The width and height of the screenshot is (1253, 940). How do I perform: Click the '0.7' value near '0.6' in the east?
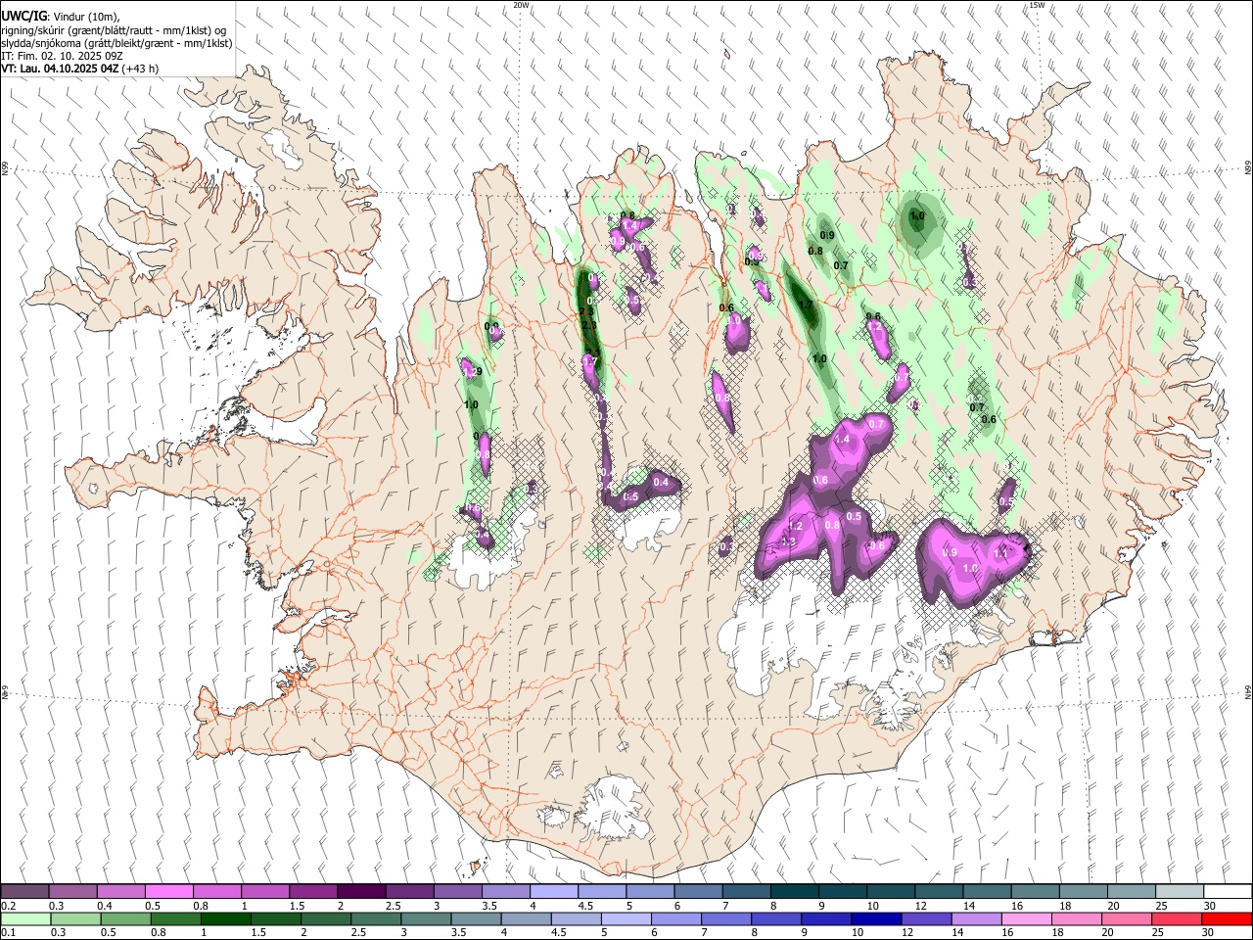(x=977, y=407)
